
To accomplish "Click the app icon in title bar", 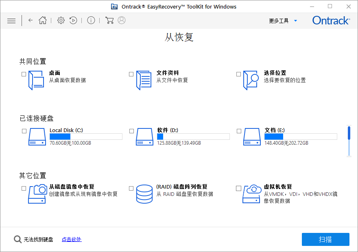I will click(114, 7).
